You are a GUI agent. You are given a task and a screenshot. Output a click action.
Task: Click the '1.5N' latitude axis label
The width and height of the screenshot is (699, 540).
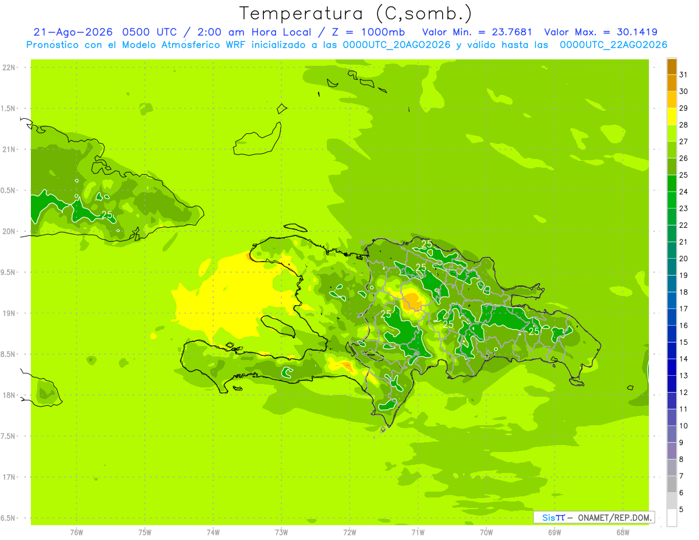(x=8, y=108)
